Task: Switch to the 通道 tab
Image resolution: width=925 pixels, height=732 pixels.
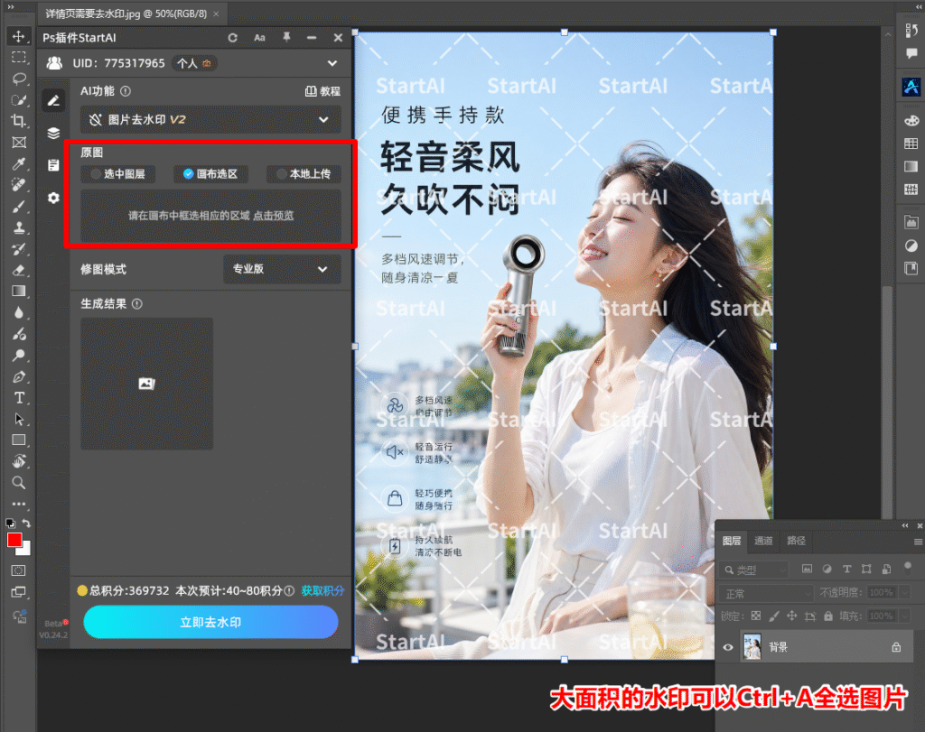Action: click(763, 541)
